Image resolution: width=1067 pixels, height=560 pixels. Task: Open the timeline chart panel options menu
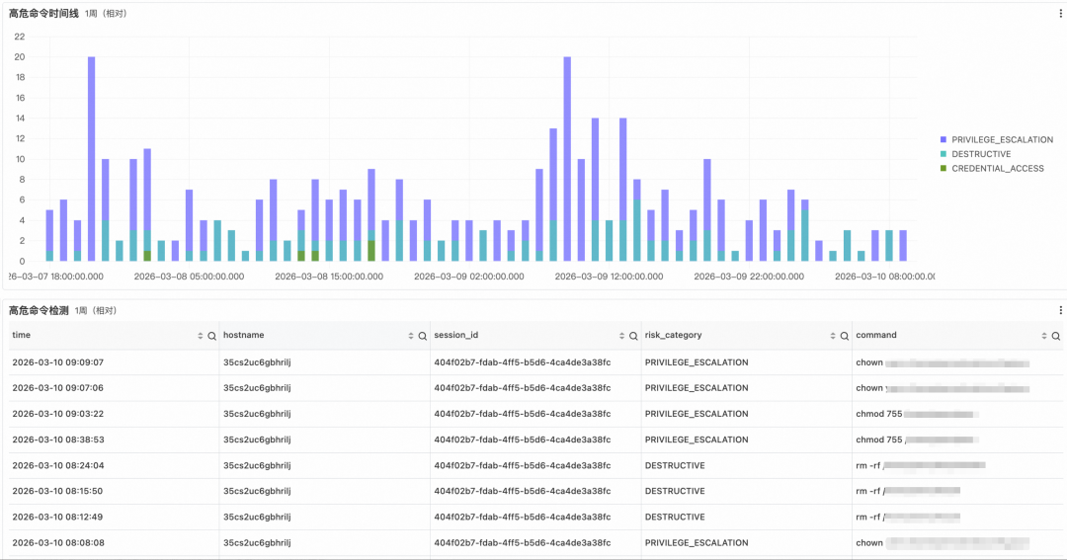point(1060,14)
